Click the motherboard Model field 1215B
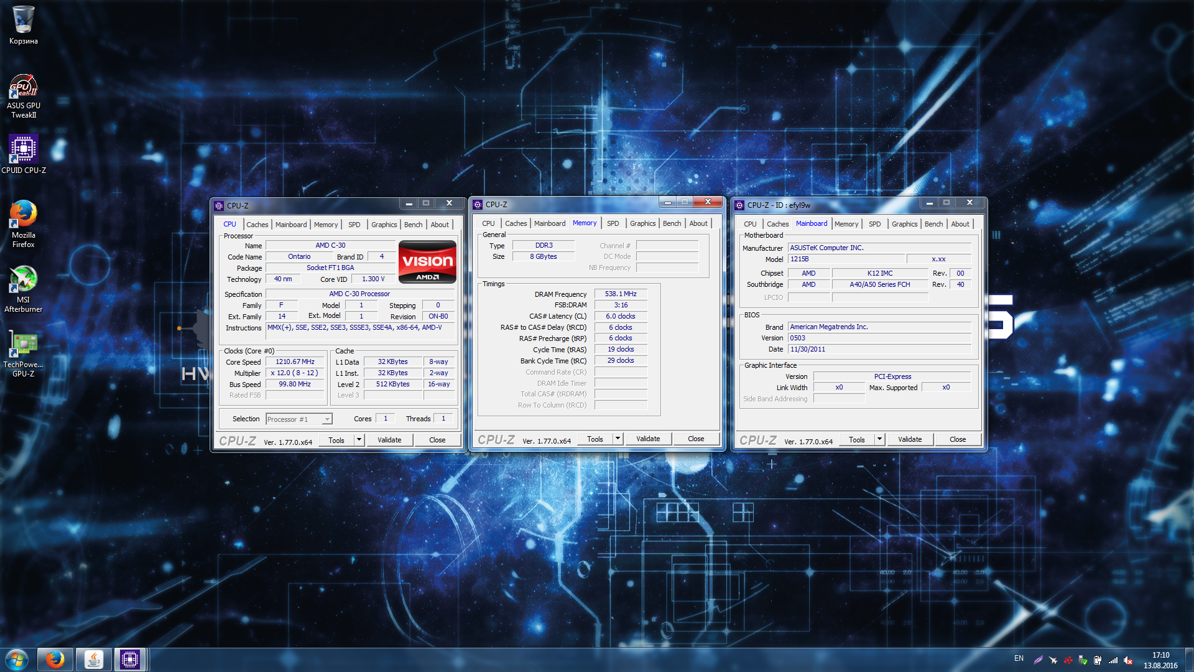 (846, 259)
